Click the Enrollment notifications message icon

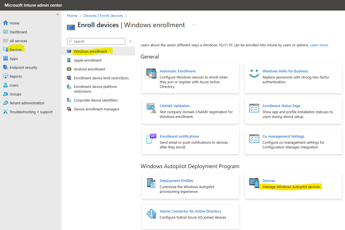coord(151,138)
